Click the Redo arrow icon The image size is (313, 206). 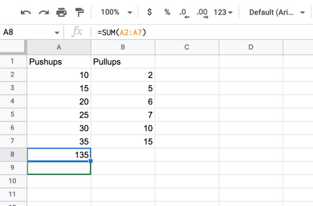tap(44, 12)
